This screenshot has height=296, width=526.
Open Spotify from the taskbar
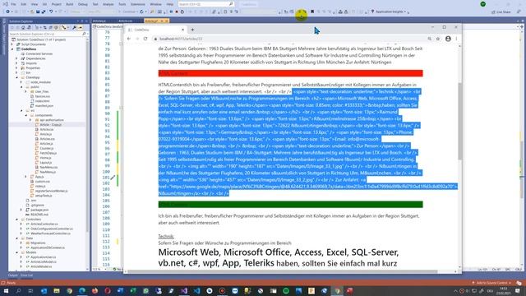286,290
